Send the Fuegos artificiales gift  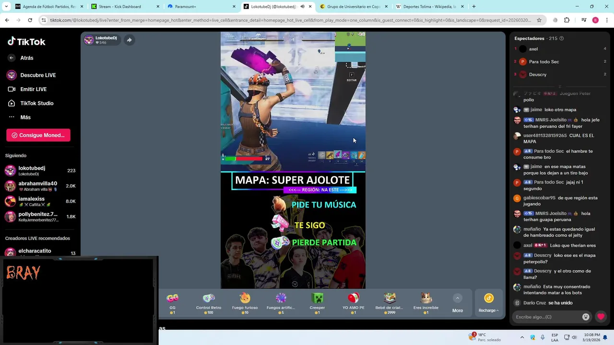pyautogui.click(x=281, y=304)
